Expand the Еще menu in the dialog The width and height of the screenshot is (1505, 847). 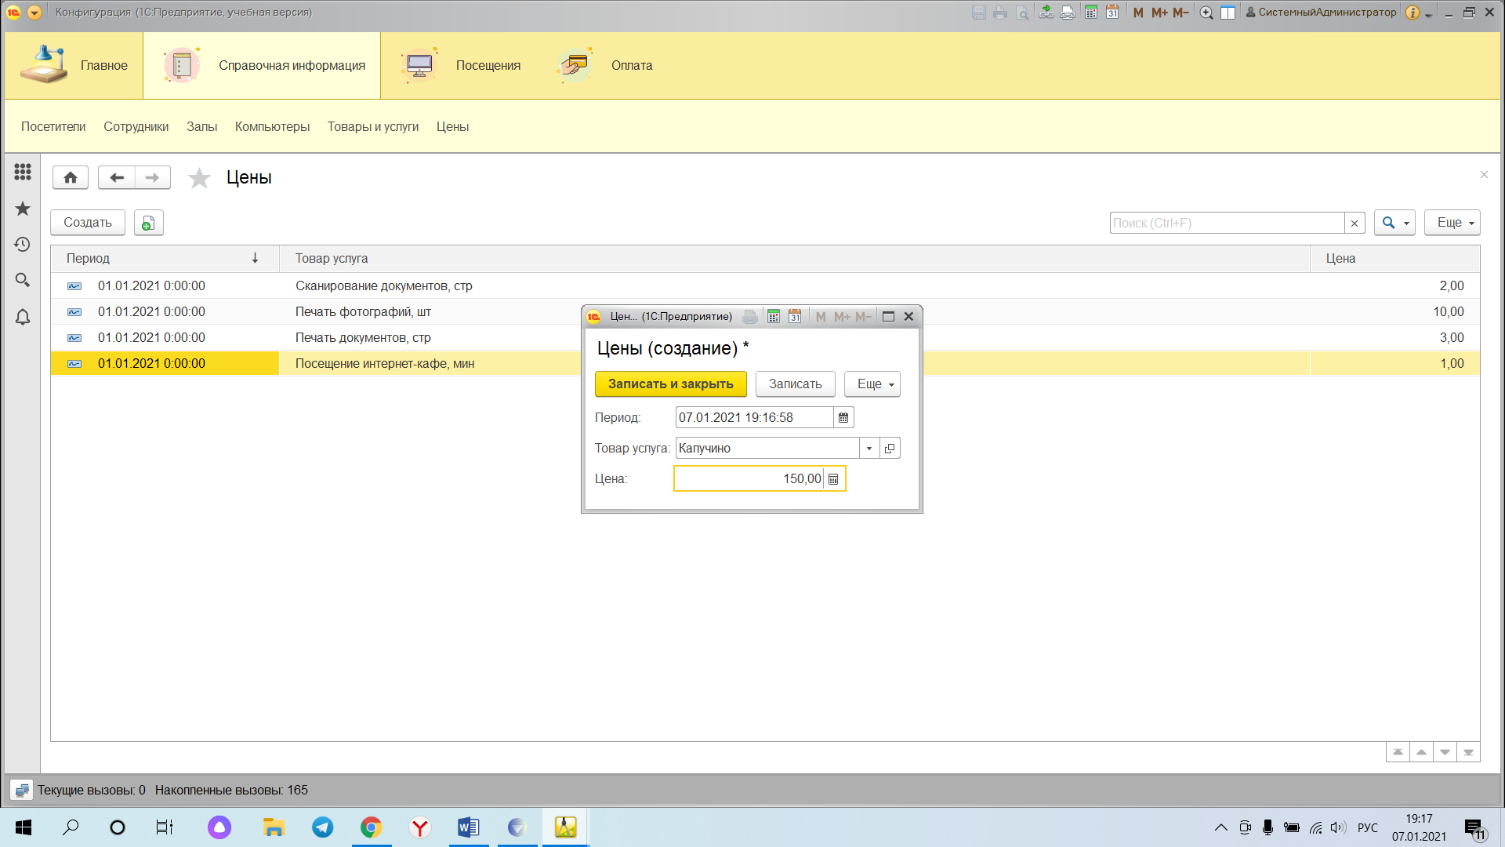coord(872,384)
